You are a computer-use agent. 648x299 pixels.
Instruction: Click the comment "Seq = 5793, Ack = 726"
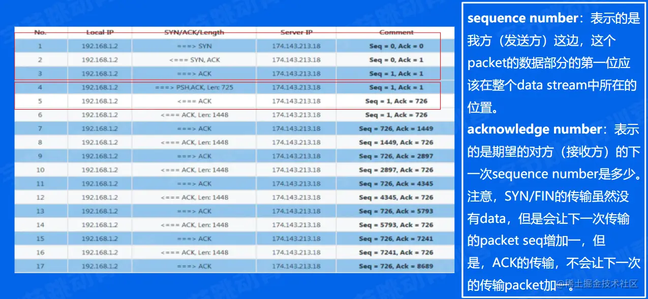tap(396, 225)
